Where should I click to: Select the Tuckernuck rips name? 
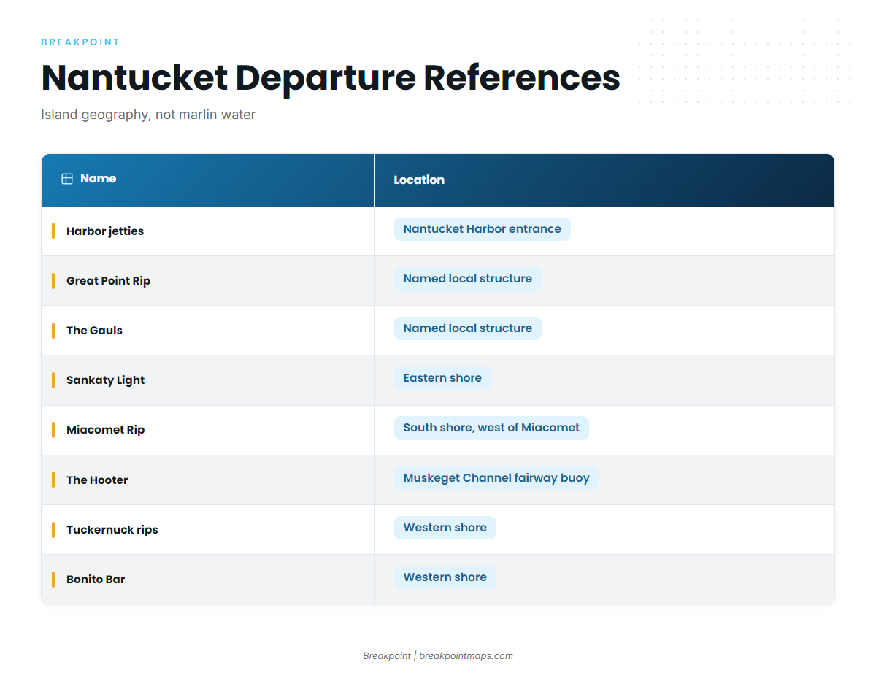click(112, 530)
